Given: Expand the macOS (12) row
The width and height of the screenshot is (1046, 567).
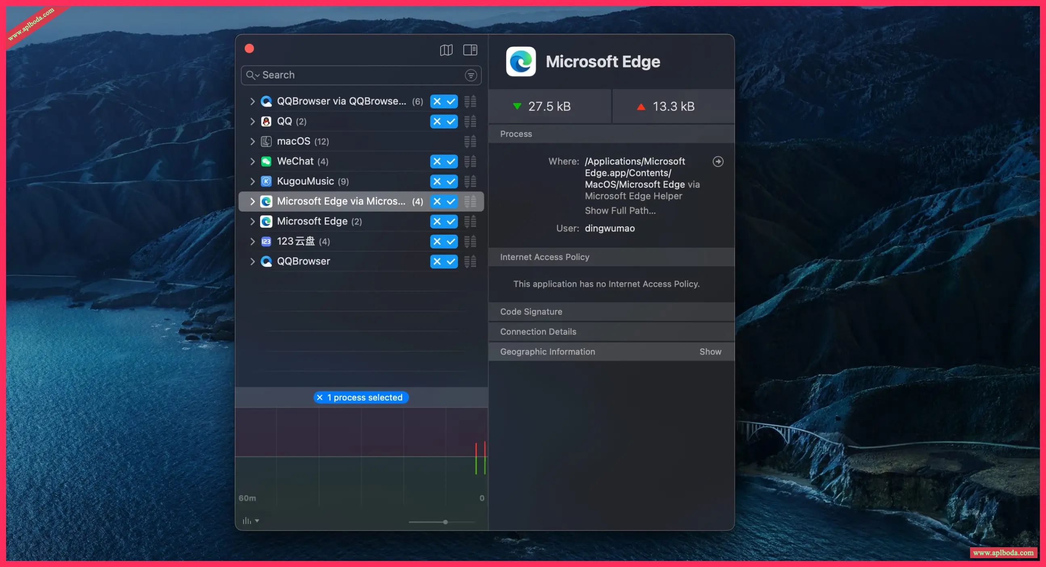Looking at the screenshot, I should [252, 141].
